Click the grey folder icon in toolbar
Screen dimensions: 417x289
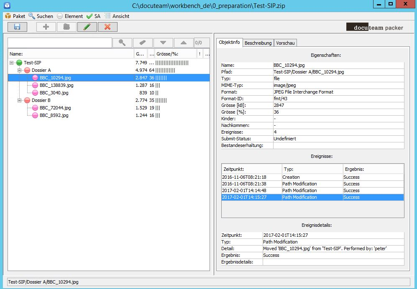[x=67, y=27]
